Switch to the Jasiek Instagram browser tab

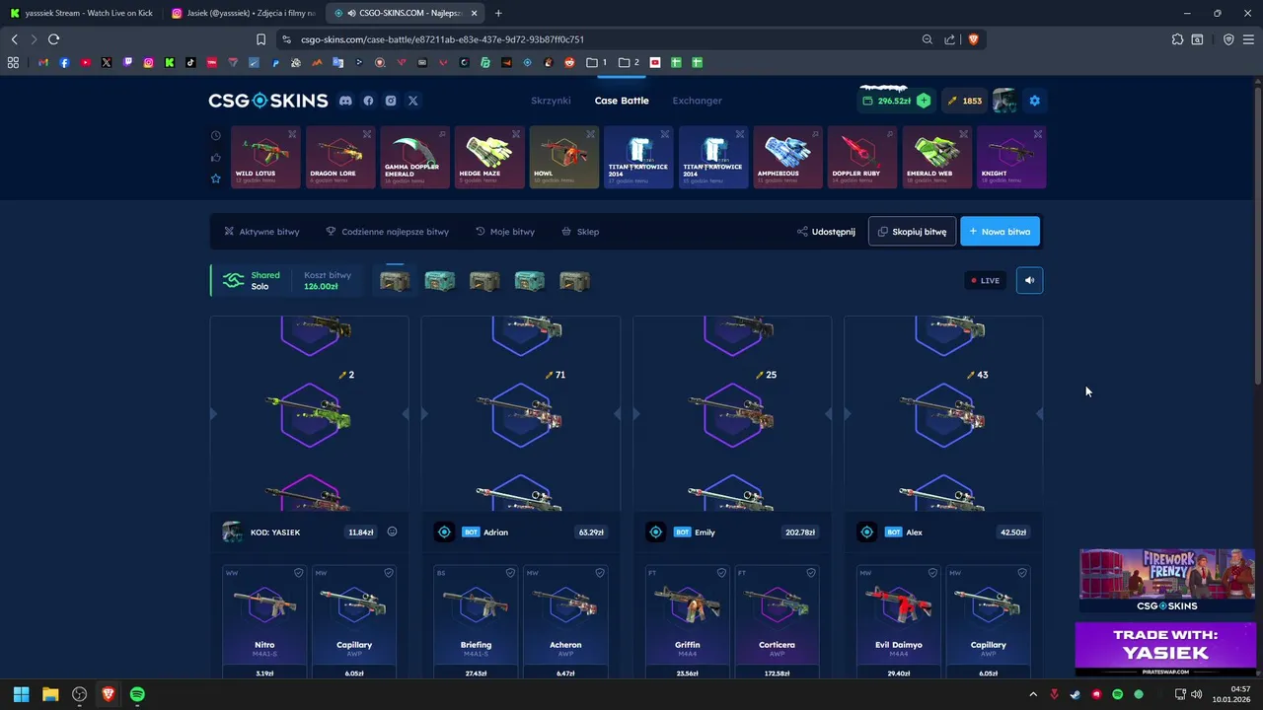(x=242, y=13)
